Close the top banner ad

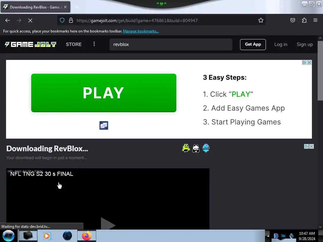pos(309,63)
